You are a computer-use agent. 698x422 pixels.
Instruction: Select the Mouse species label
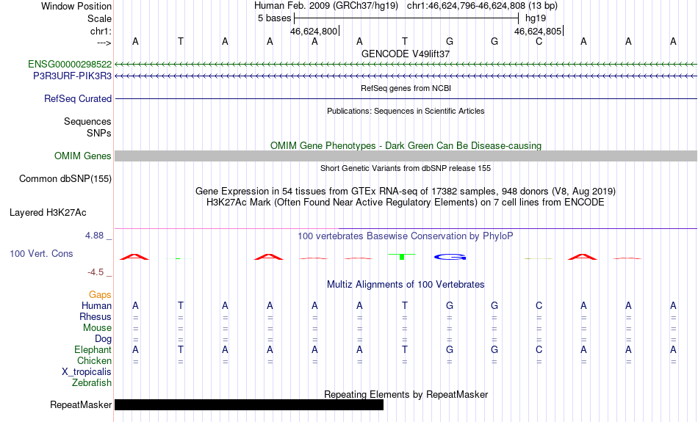tap(97, 328)
